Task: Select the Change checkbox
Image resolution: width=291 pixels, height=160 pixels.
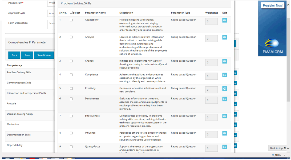Action: click(x=71, y=61)
